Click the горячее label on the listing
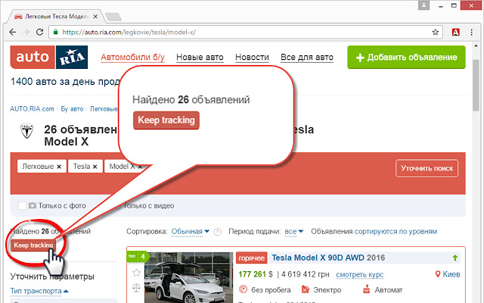The width and height of the screenshot is (484, 303). point(251,258)
